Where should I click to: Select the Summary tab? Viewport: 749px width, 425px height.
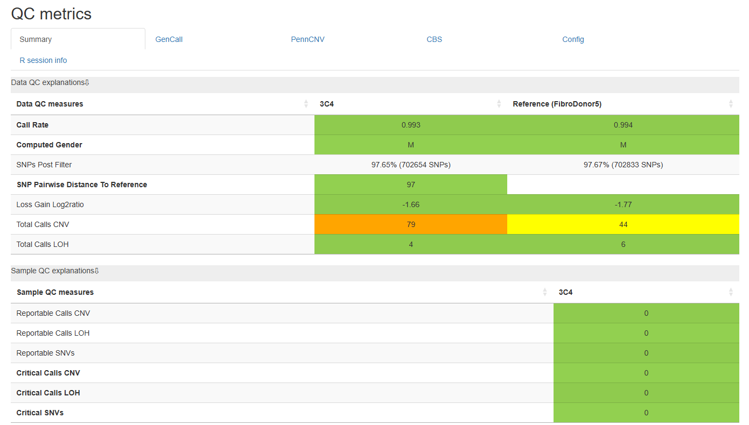click(x=78, y=39)
